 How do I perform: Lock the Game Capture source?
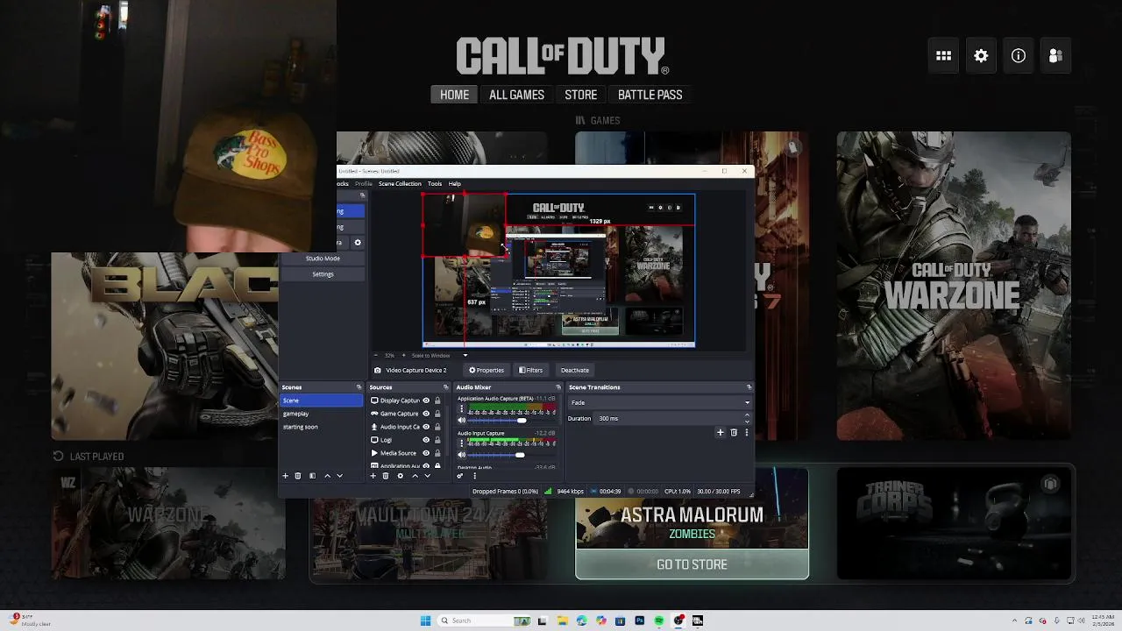point(437,414)
